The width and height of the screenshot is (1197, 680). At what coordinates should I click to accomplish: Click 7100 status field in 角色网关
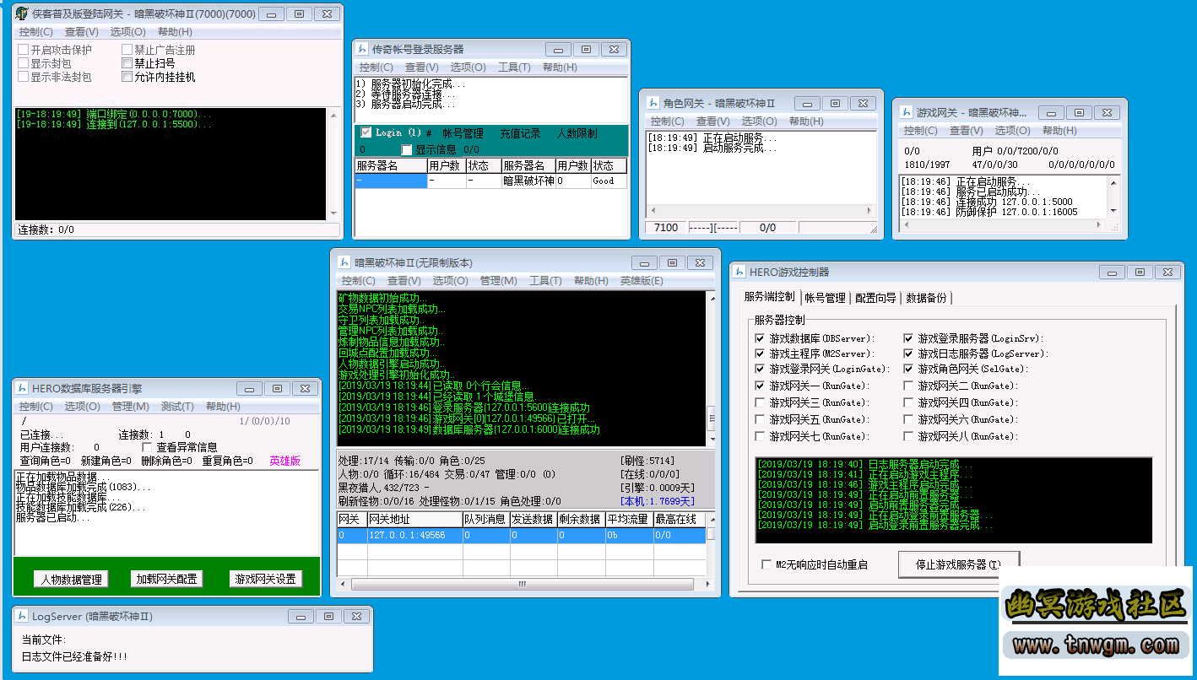click(x=666, y=228)
